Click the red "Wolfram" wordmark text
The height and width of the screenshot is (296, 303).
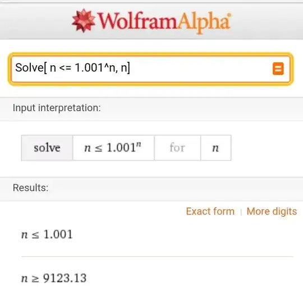pos(137,21)
